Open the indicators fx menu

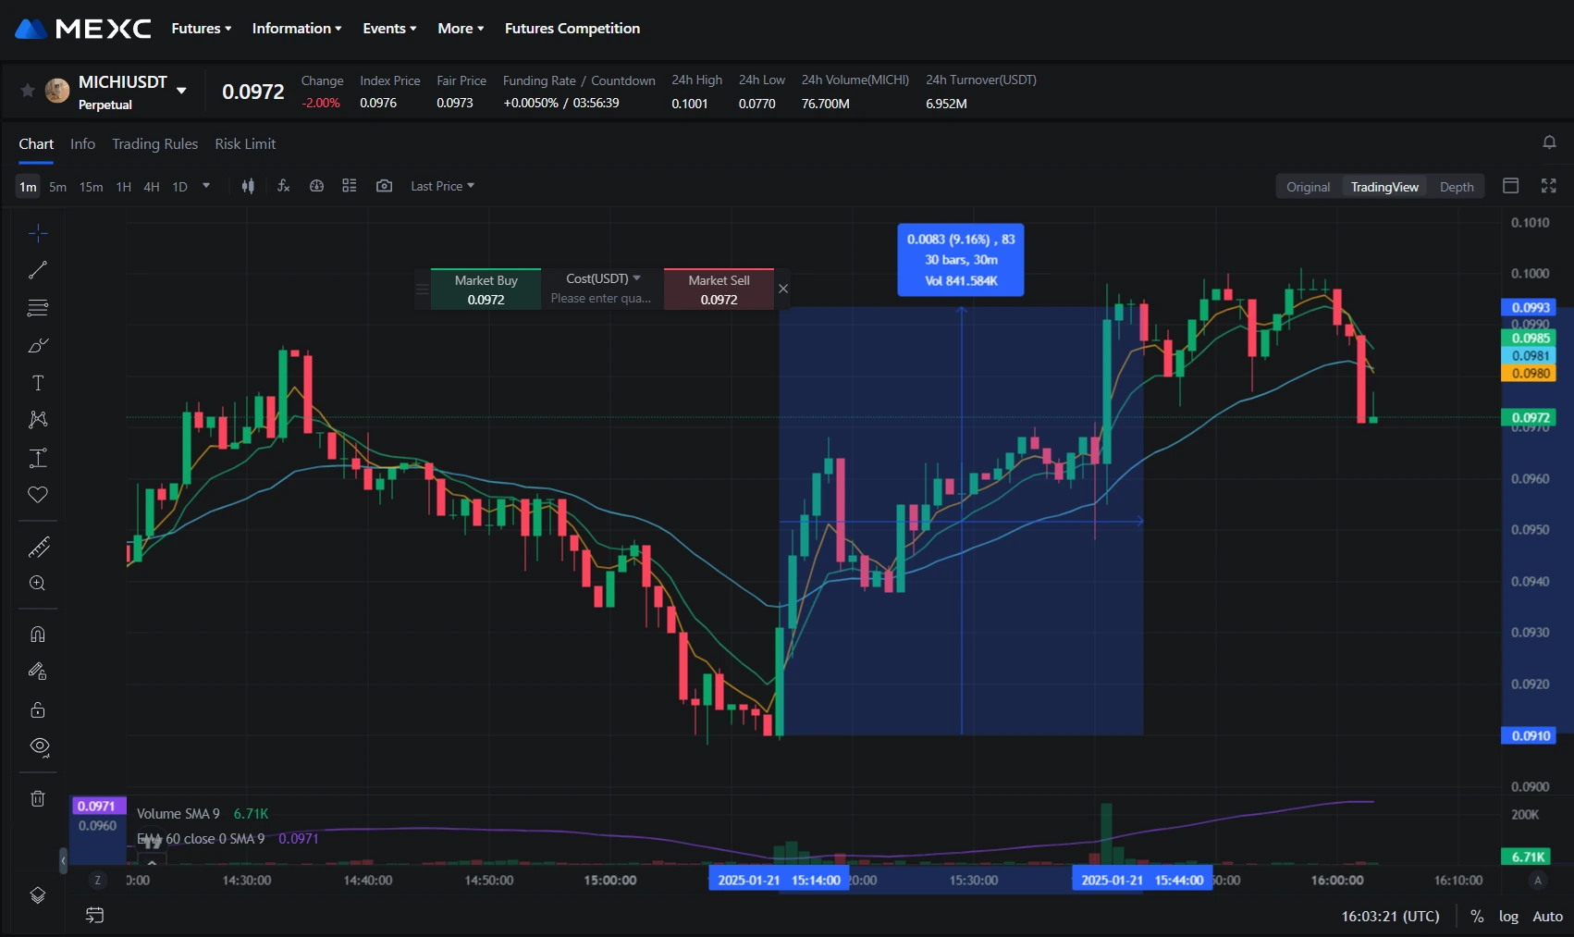point(284,186)
